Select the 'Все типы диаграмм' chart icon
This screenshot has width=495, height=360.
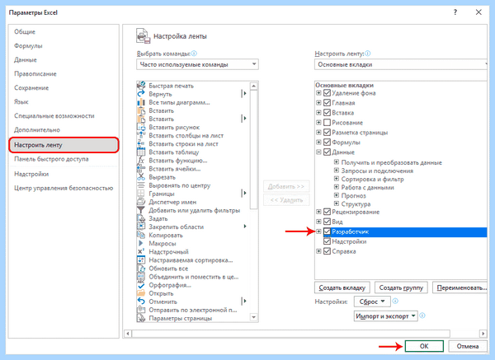141,102
